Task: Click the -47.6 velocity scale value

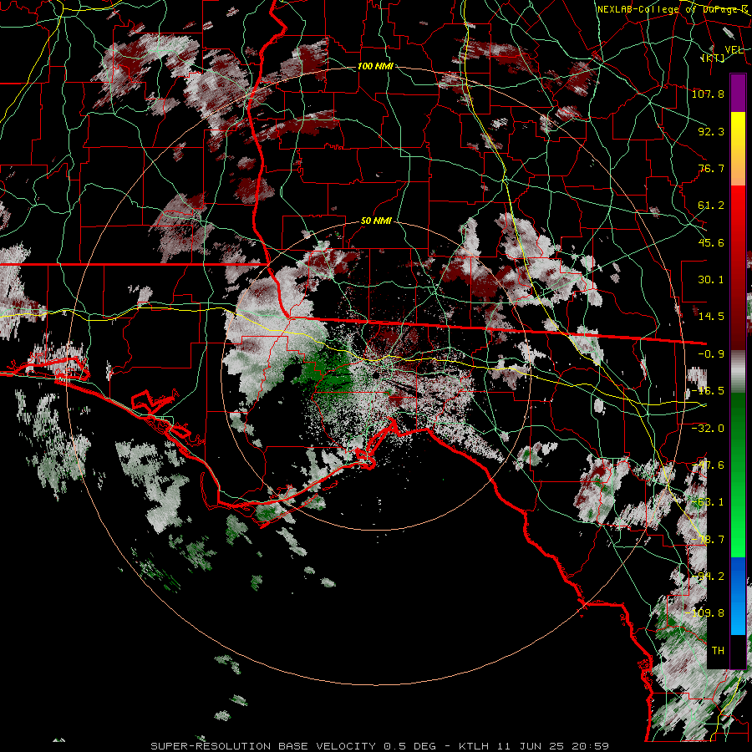Action: click(708, 465)
